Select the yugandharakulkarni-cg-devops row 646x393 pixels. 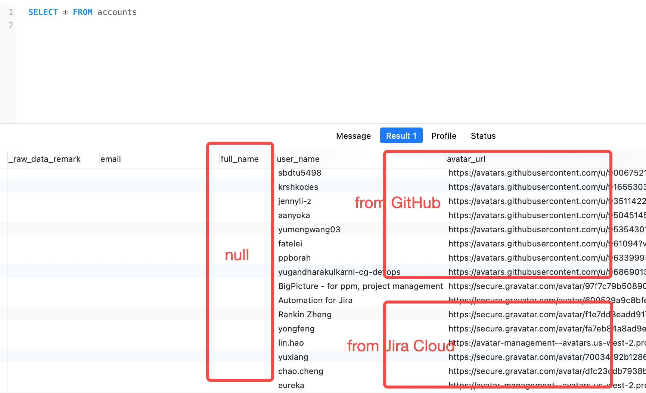pyautogui.click(x=339, y=272)
